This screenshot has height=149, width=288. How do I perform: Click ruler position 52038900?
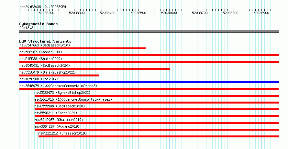(261, 13)
